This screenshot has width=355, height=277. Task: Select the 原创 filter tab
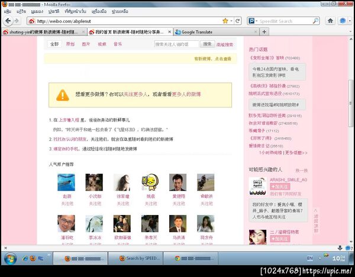pos(70,44)
